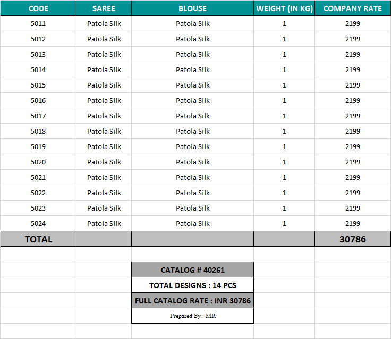Image resolution: width=391 pixels, height=339 pixels.
Task: Click the TOTAL label cell
Action: pyautogui.click(x=38, y=239)
